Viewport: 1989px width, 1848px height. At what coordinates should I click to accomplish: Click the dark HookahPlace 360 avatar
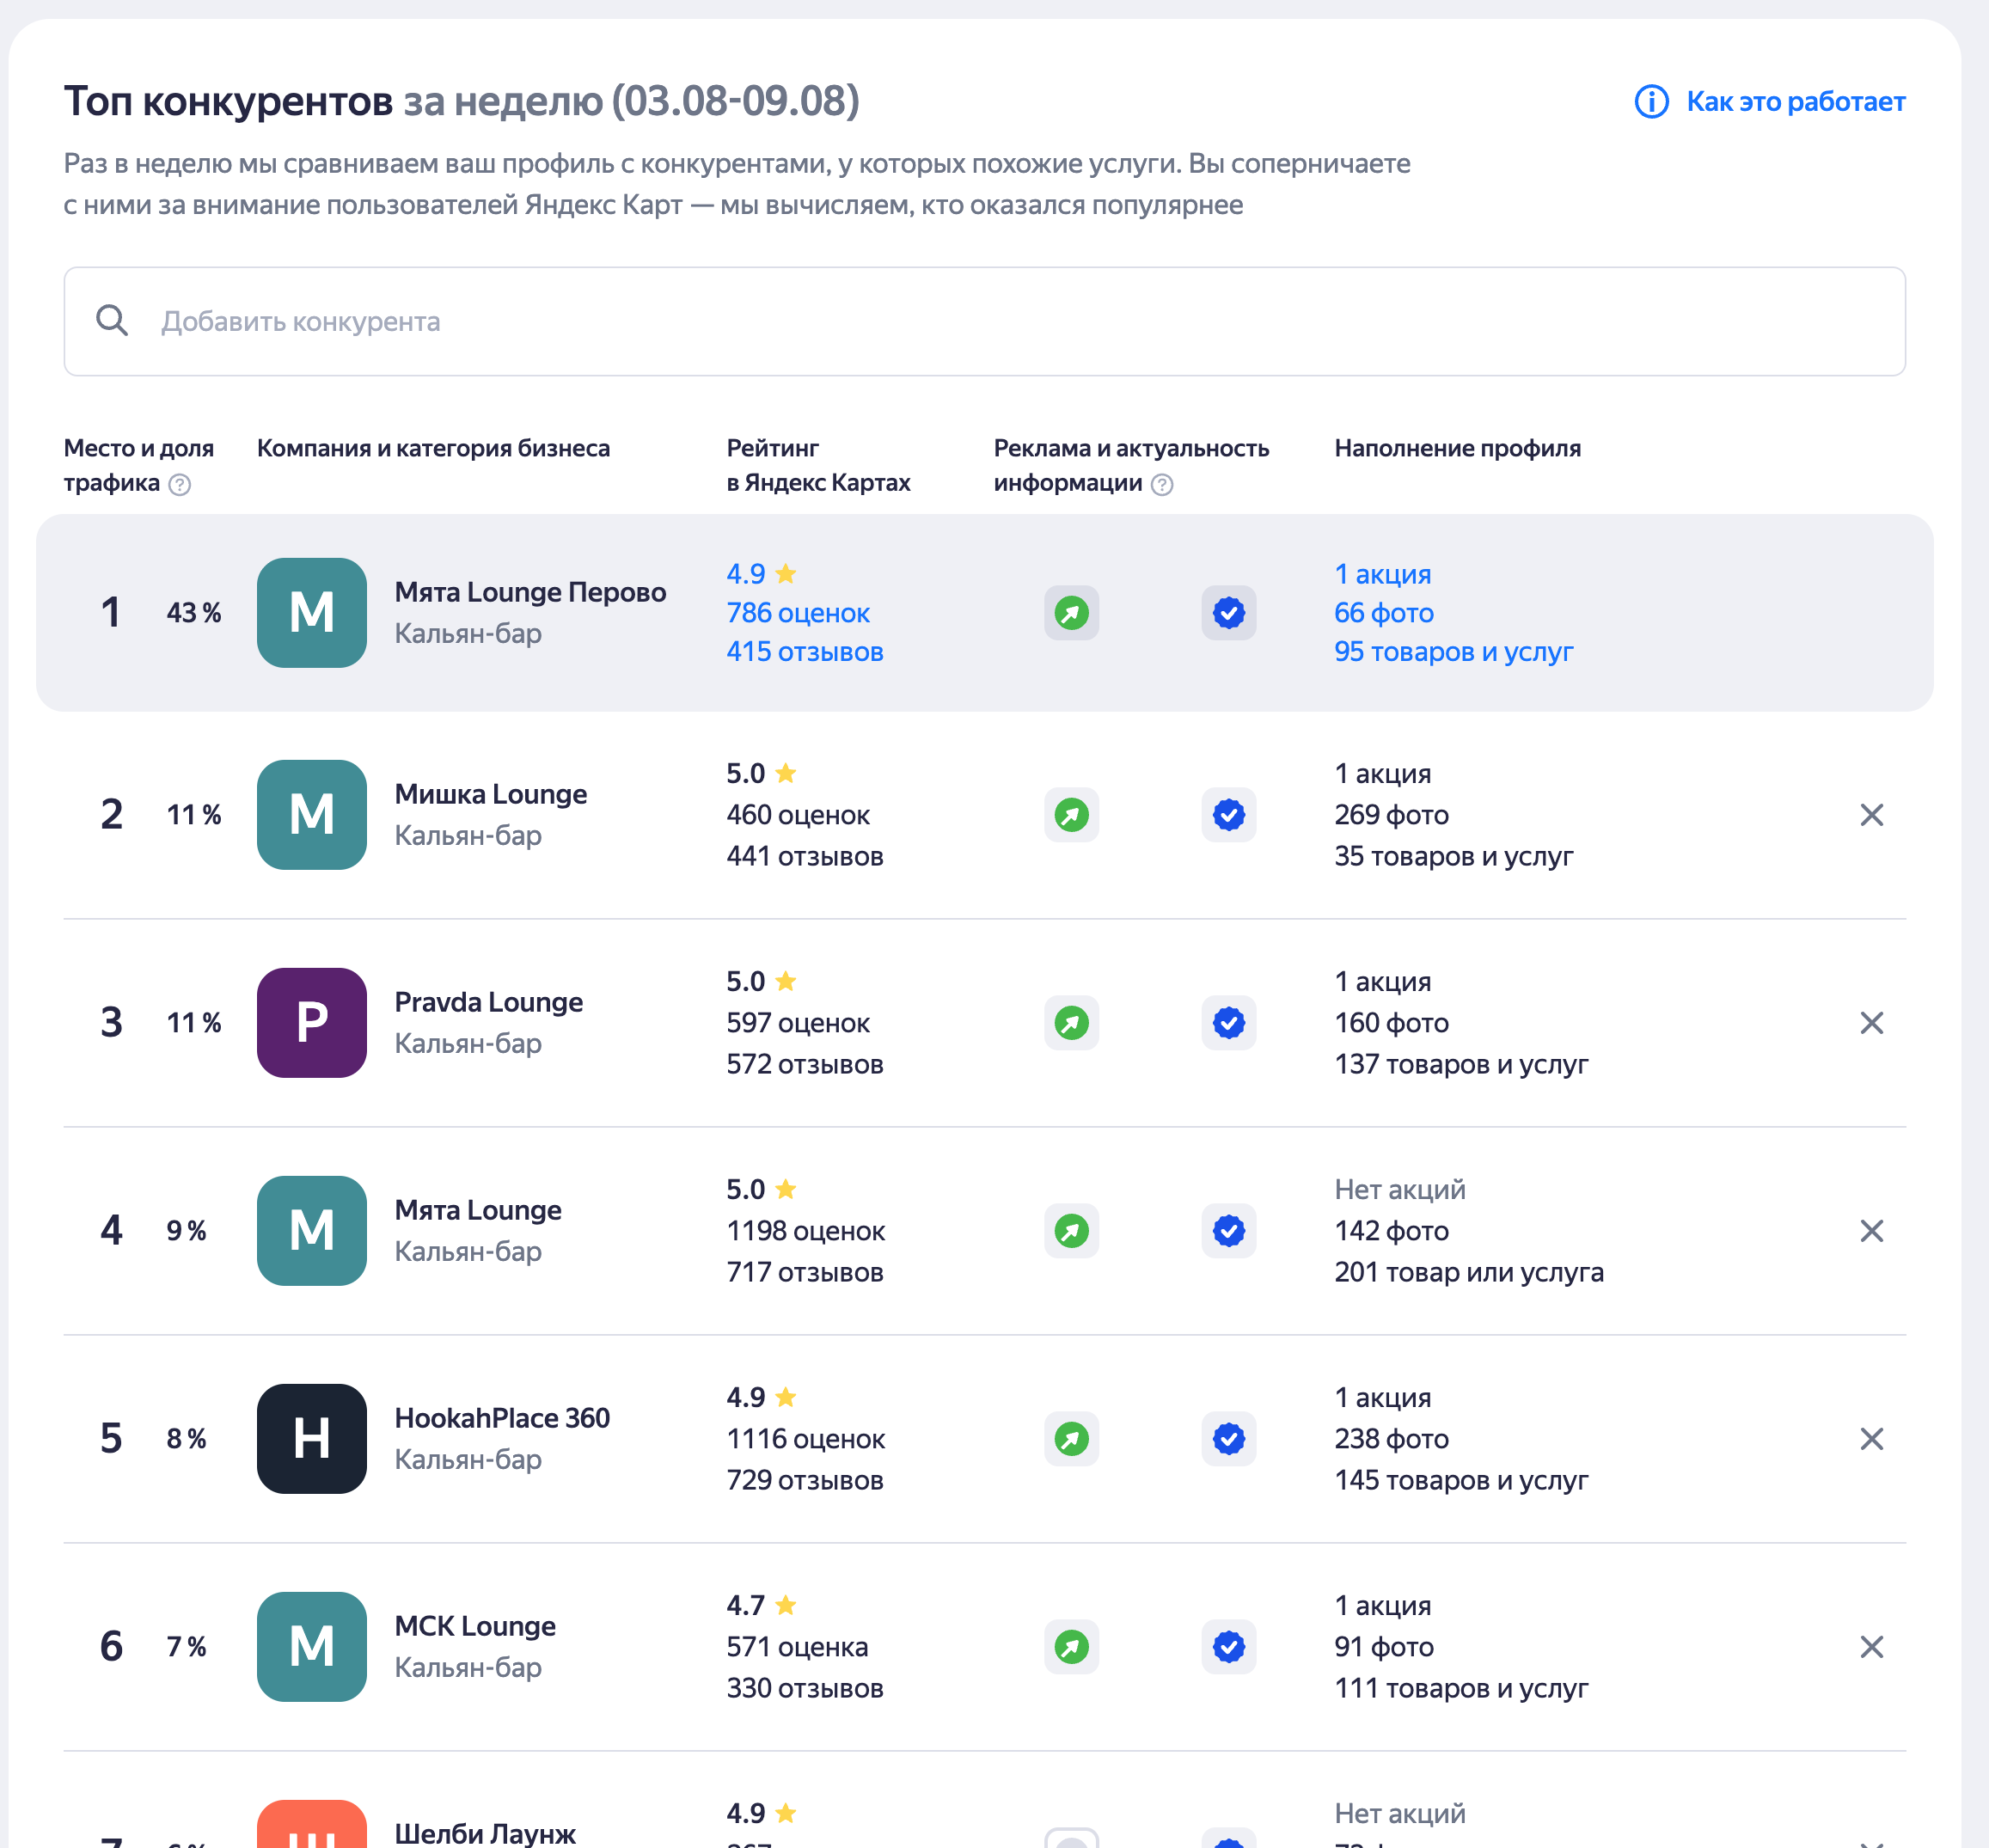coord(312,1439)
